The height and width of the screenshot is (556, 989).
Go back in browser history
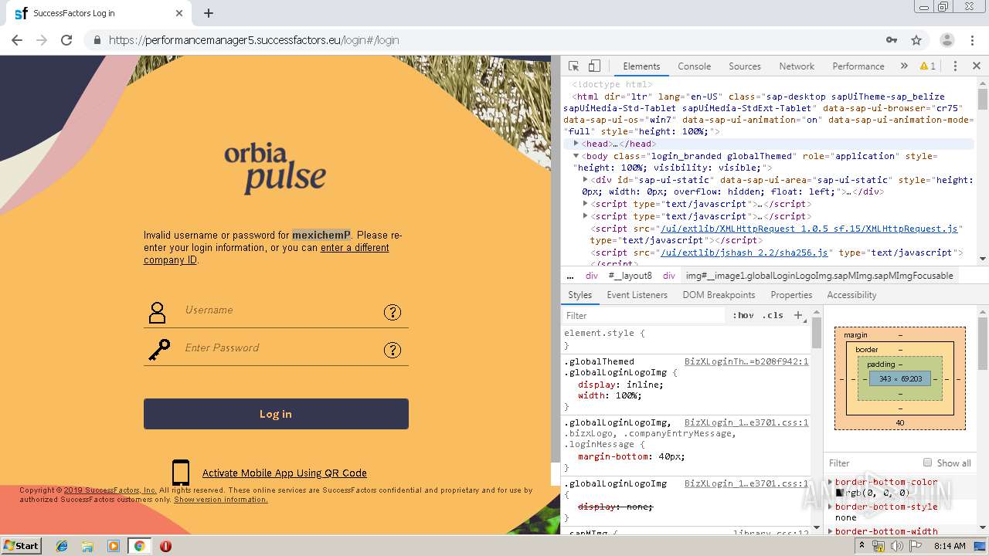pyautogui.click(x=17, y=40)
